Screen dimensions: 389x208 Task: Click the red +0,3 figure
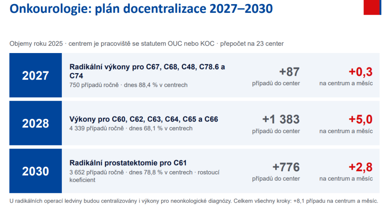point(361,72)
